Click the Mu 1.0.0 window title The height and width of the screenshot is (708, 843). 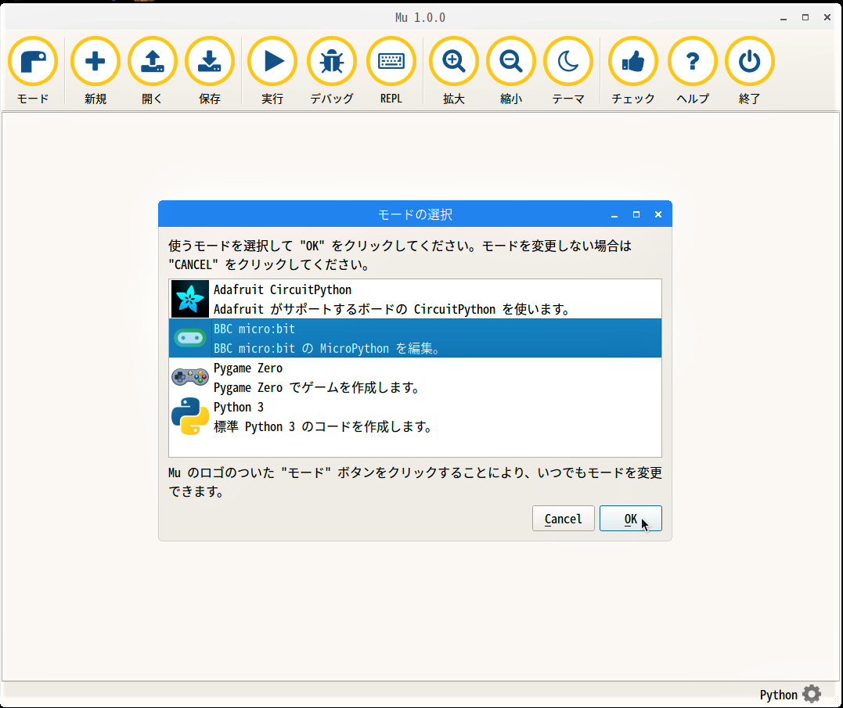[x=420, y=18]
